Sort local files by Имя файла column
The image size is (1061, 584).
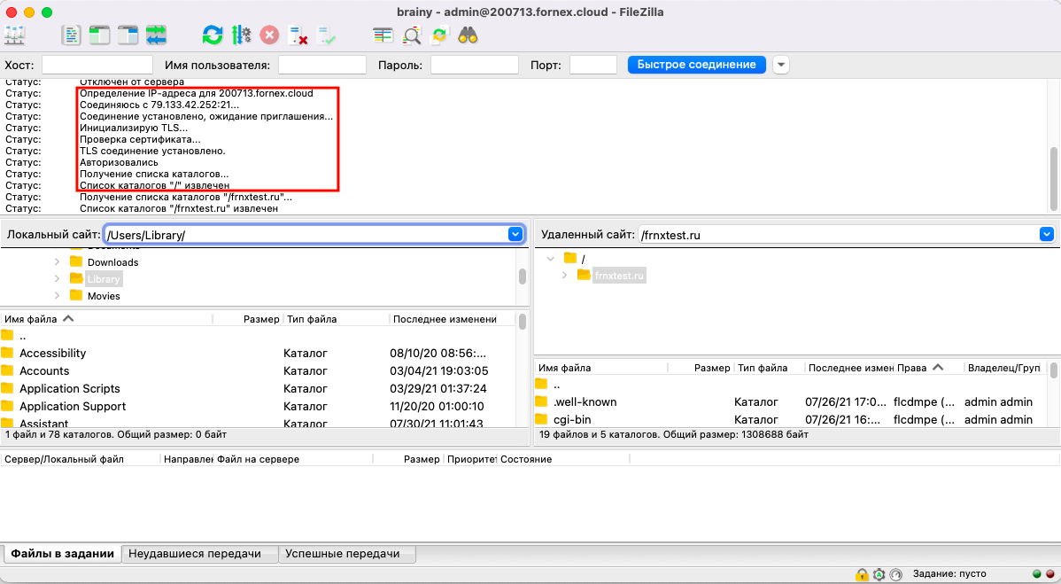pos(106,319)
